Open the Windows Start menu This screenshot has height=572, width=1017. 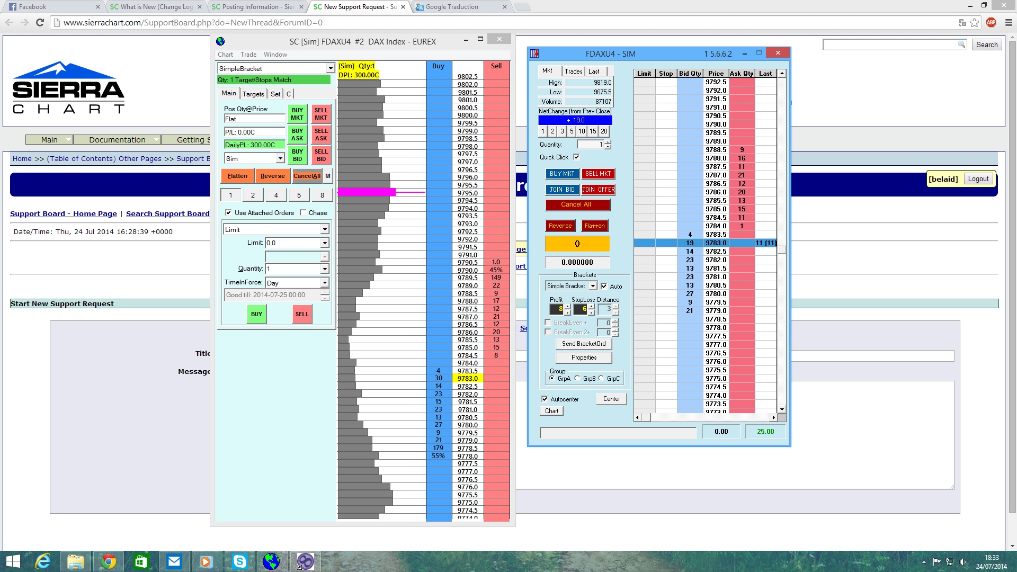13,561
